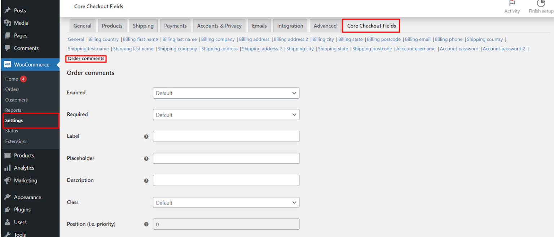The height and width of the screenshot is (237, 554).
Task: Click the Media library icon
Action: coord(7,23)
